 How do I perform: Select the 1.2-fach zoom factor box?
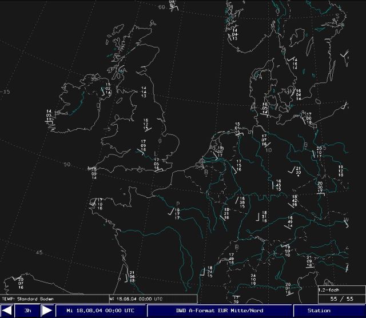point(329,290)
